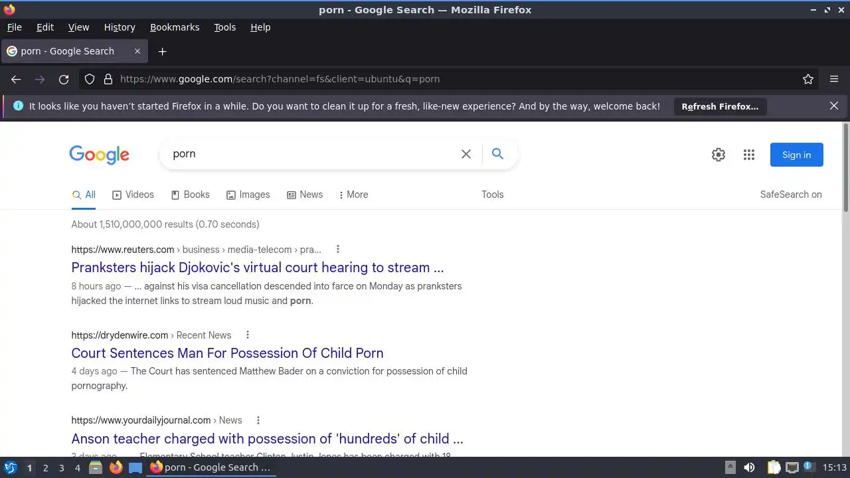Viewport: 850px width, 478px height.
Task: Switch to Videos results
Action: click(133, 195)
